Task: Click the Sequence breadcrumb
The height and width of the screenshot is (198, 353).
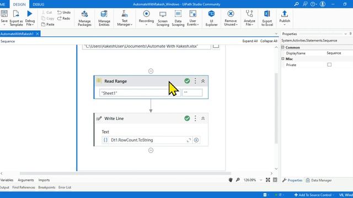Action: 8,41
